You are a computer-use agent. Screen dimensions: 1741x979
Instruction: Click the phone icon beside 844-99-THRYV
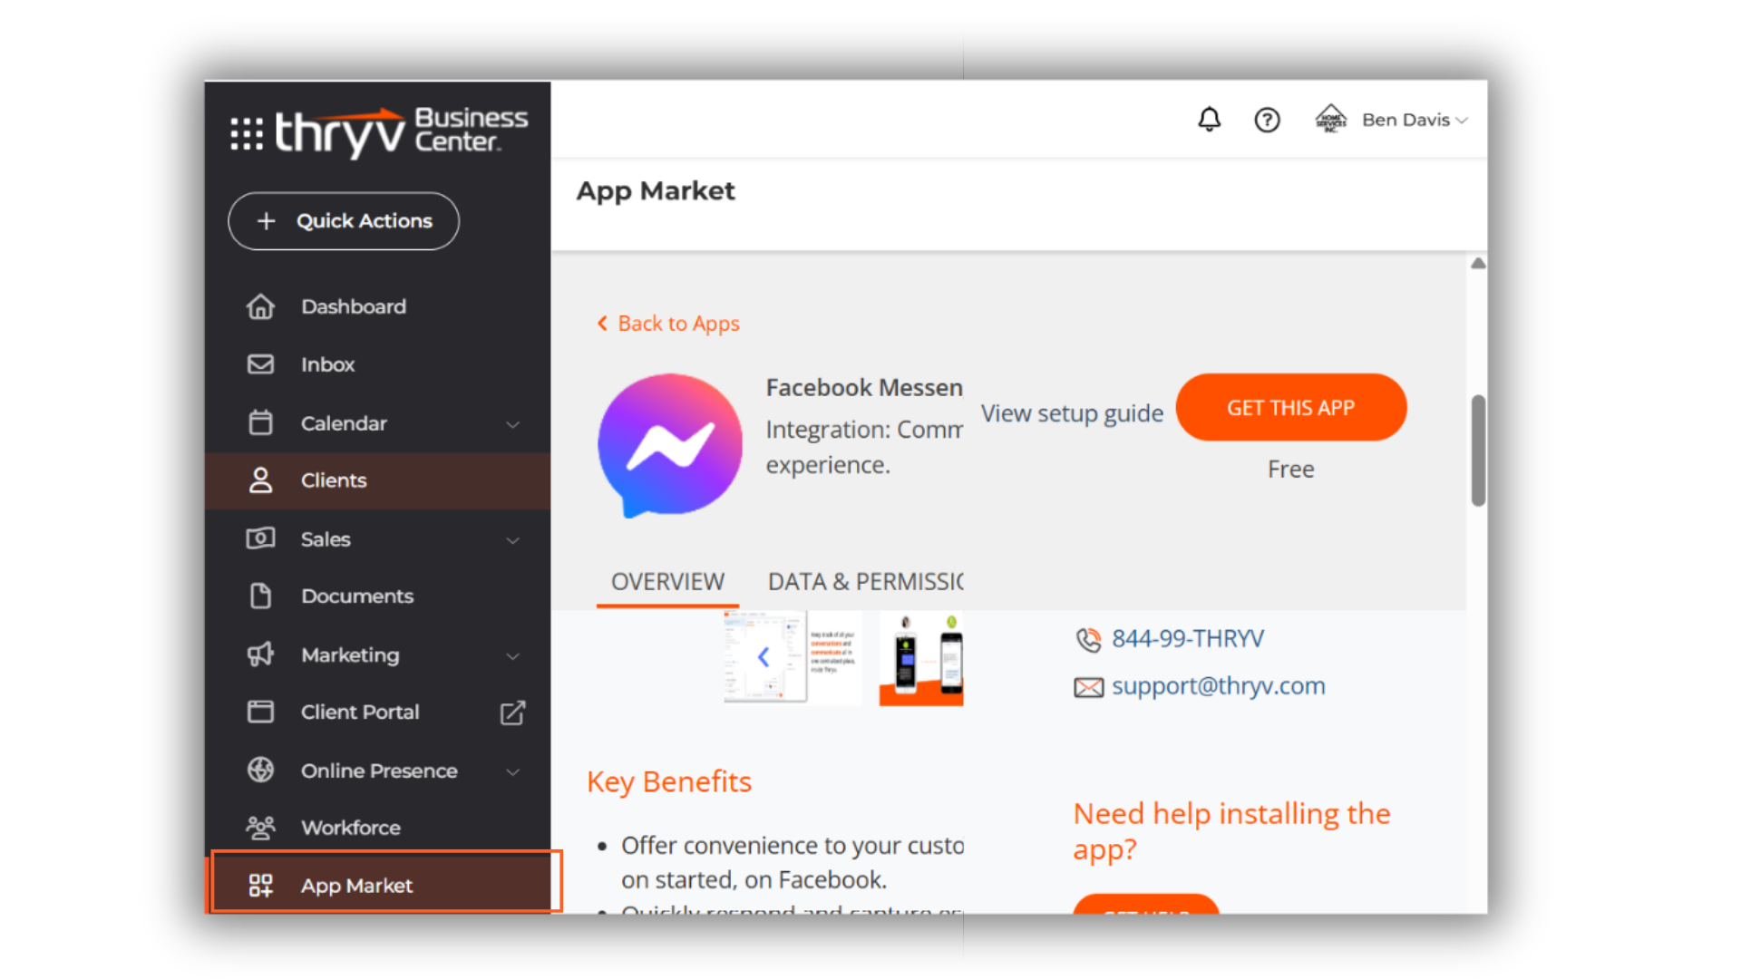(x=1088, y=640)
